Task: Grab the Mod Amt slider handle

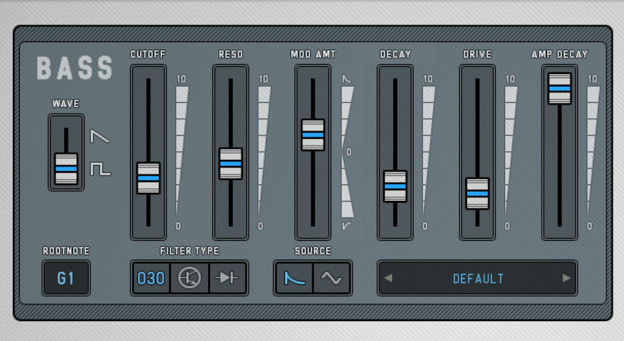Action: point(313,135)
